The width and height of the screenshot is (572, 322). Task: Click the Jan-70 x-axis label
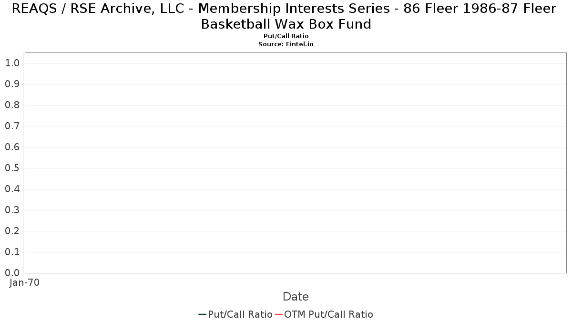24,282
